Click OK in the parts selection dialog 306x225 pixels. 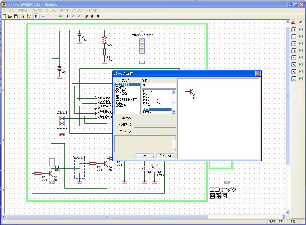pos(145,156)
